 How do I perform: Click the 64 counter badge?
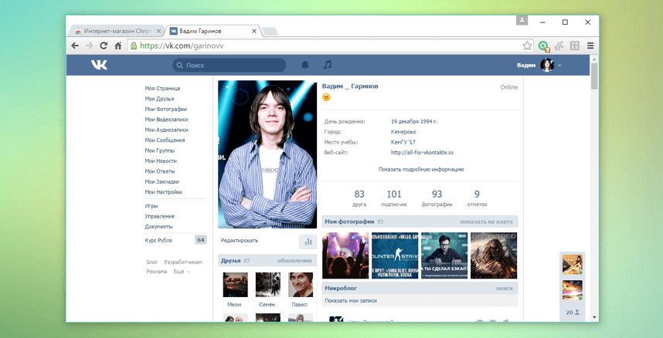click(200, 240)
